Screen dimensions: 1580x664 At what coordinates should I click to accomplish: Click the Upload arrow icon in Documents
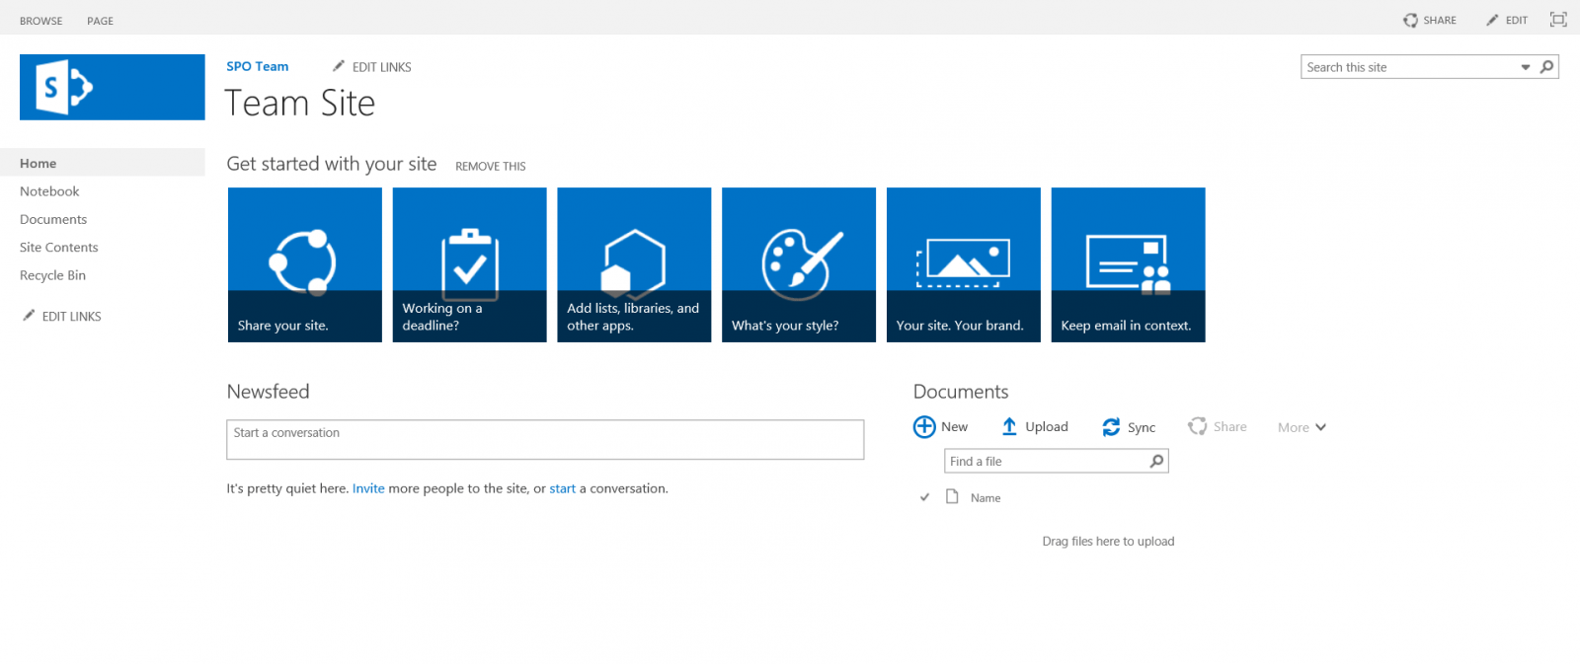(1009, 426)
